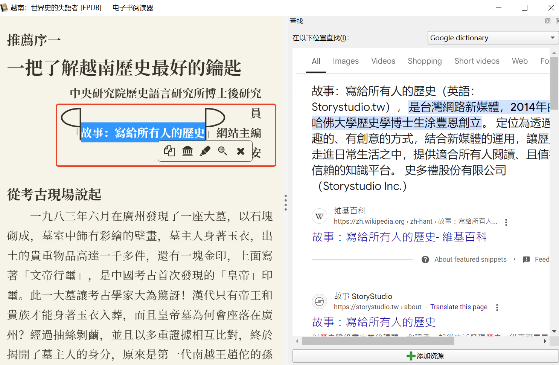This screenshot has width=559, height=365.
Task: Select the Shopping search tab
Action: click(x=425, y=61)
